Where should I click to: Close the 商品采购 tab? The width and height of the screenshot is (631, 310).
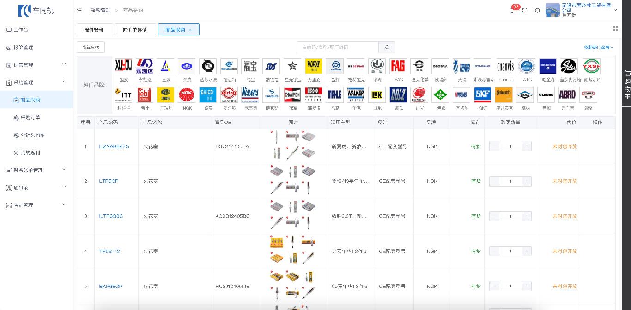coord(190,30)
